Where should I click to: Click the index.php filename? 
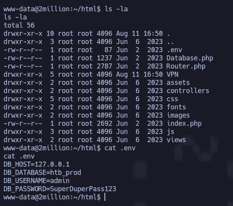coord(184,123)
